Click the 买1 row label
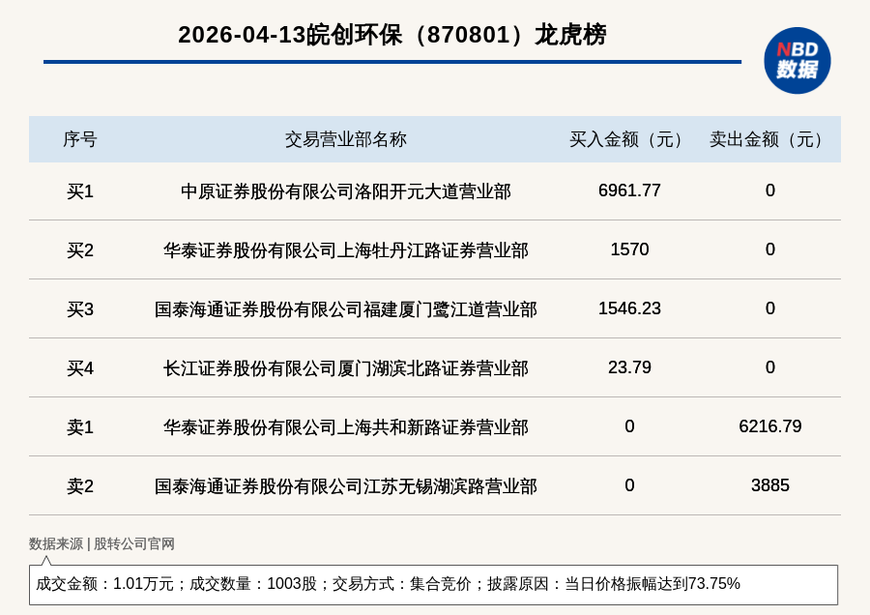Image resolution: width=870 pixels, height=615 pixels. (x=80, y=191)
